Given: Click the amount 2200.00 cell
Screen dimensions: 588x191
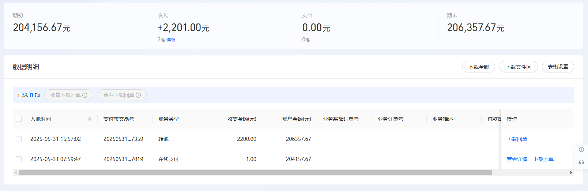Looking at the screenshot, I should [246, 139].
